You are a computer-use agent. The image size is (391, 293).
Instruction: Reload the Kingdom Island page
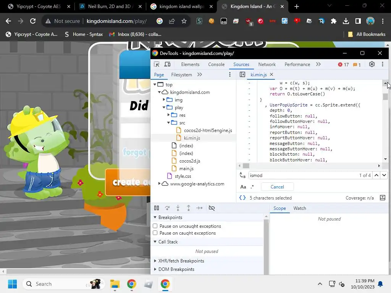pos(33,21)
